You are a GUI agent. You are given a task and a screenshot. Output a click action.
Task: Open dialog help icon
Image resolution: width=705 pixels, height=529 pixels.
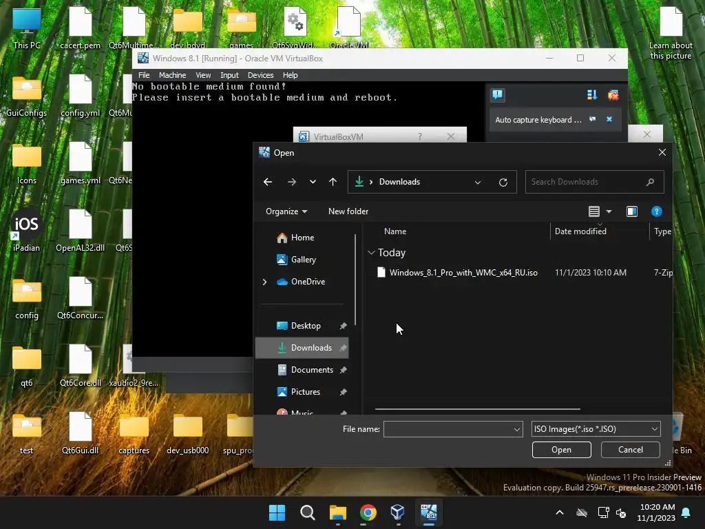(x=656, y=211)
